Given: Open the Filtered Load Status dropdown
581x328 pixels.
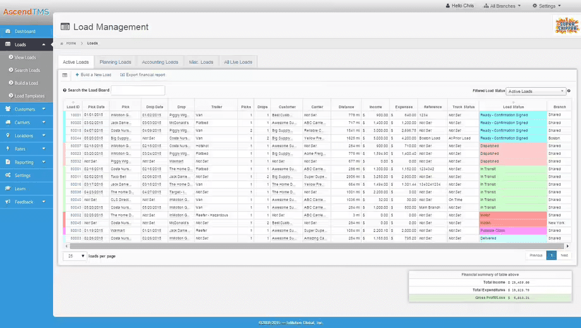Looking at the screenshot, I should pyautogui.click(x=536, y=91).
